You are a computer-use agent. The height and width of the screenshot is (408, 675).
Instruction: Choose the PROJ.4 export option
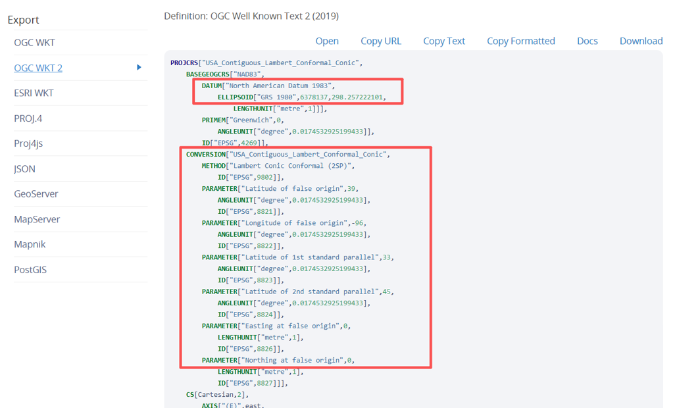pyautogui.click(x=28, y=118)
